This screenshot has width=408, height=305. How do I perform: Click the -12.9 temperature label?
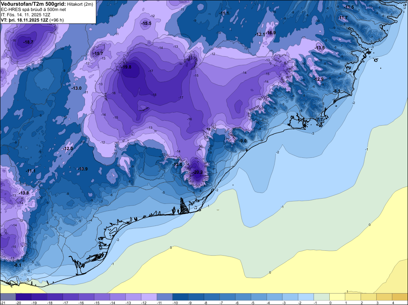pos(319,79)
